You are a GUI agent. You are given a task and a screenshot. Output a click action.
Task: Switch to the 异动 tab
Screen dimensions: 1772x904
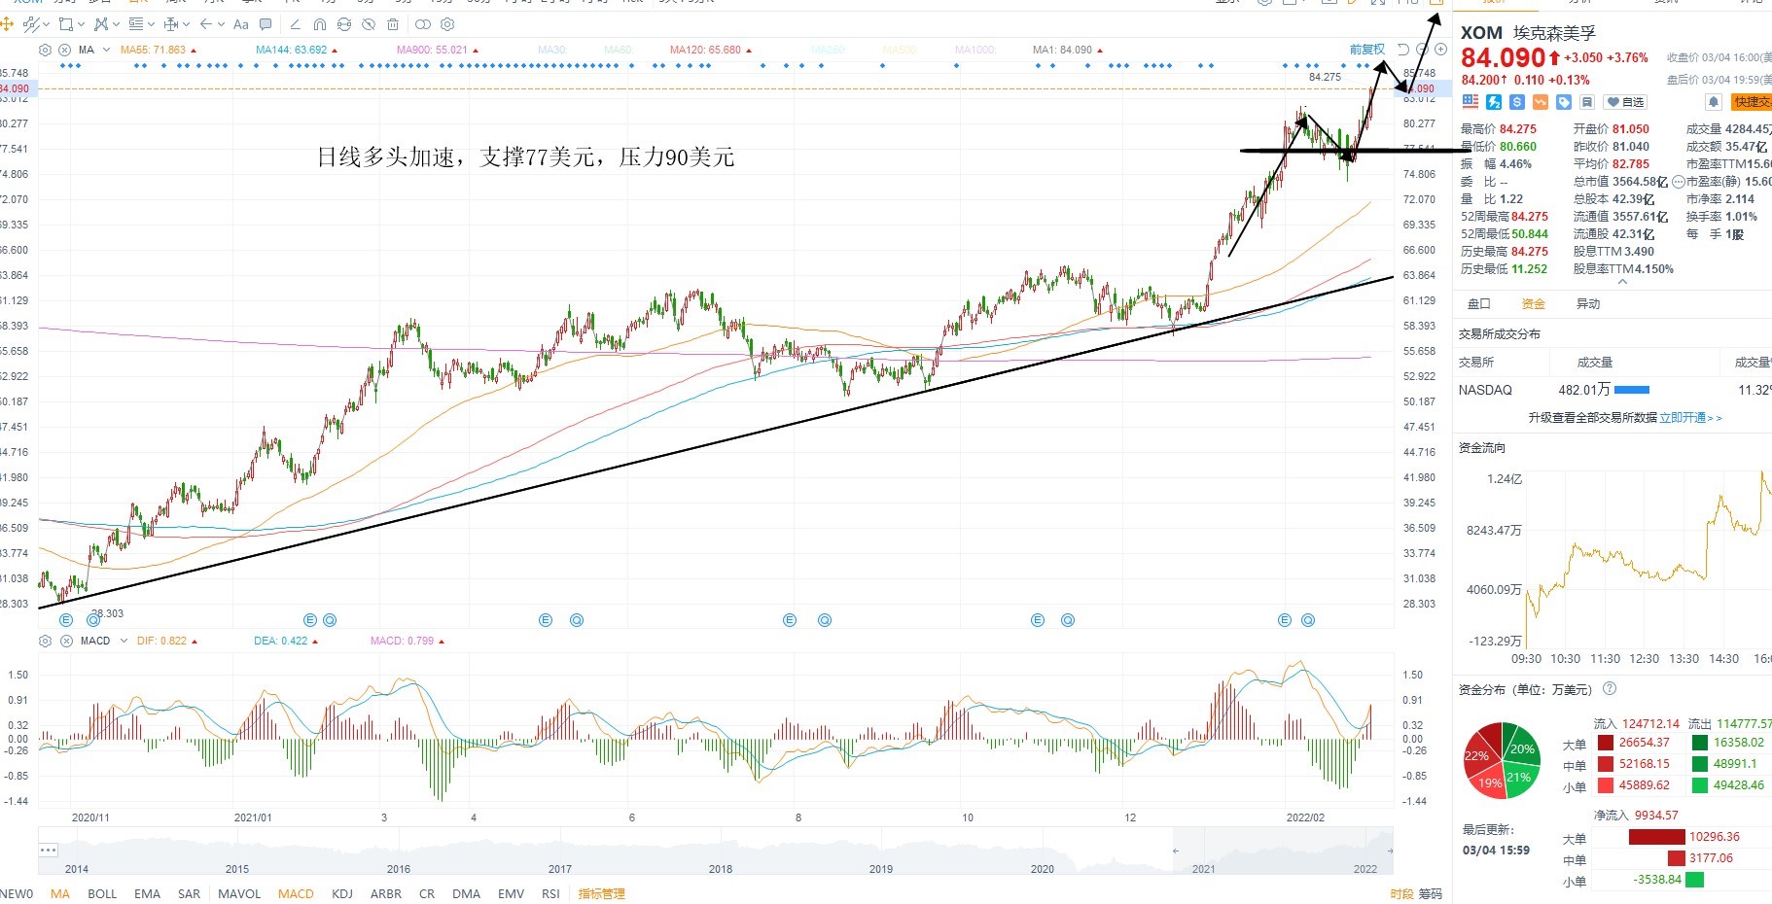click(x=1588, y=303)
